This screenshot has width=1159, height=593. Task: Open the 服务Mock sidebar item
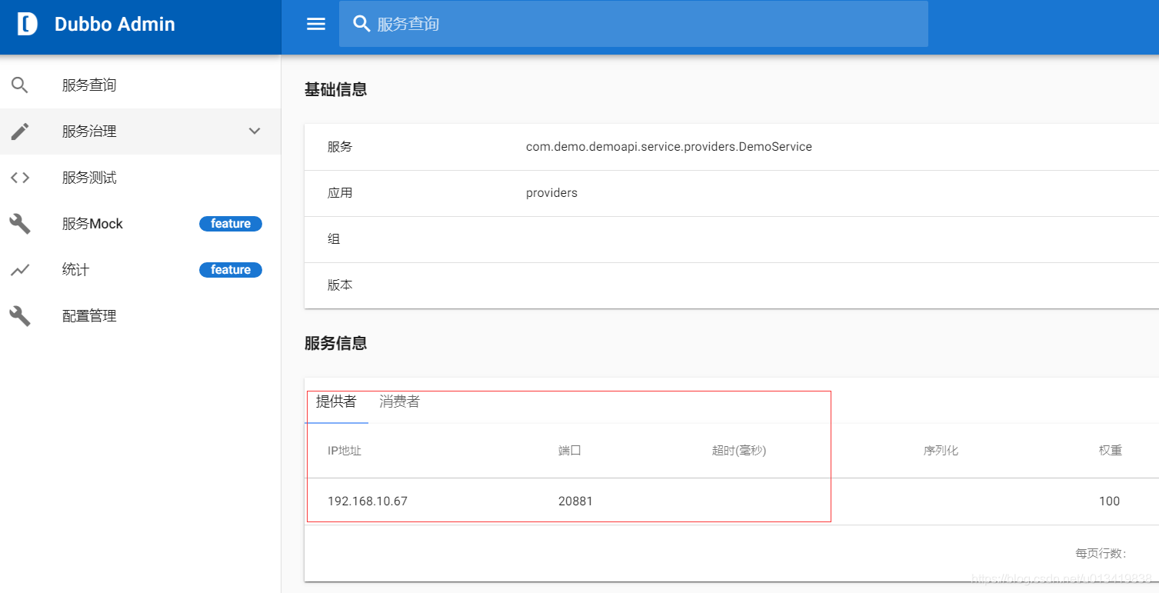tap(140, 224)
